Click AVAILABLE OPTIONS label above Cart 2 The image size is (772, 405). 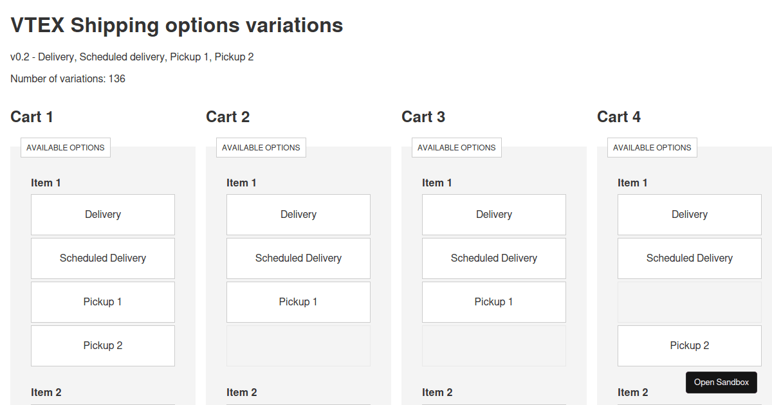pos(261,147)
